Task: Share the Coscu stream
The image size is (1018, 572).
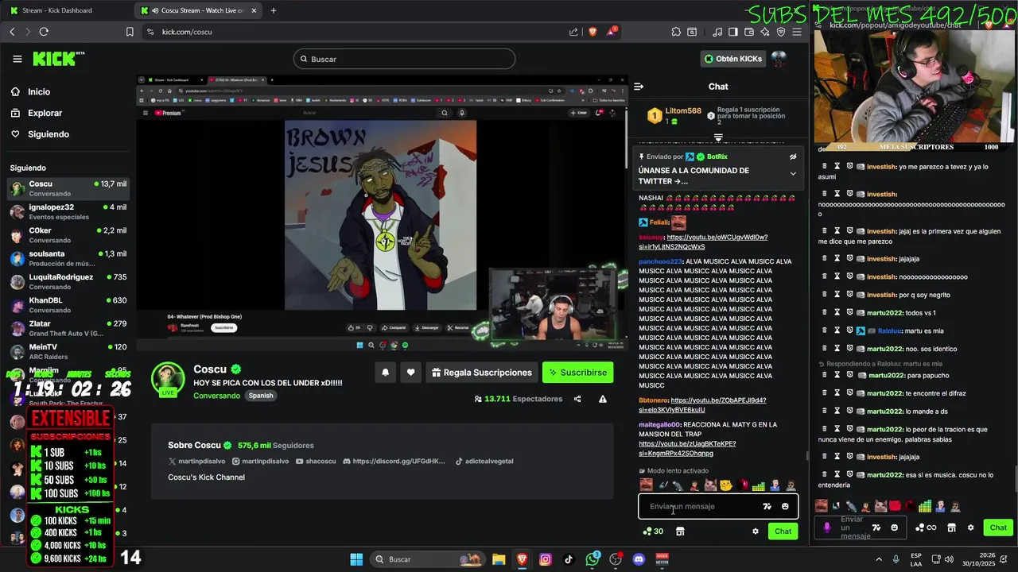Action: click(577, 399)
